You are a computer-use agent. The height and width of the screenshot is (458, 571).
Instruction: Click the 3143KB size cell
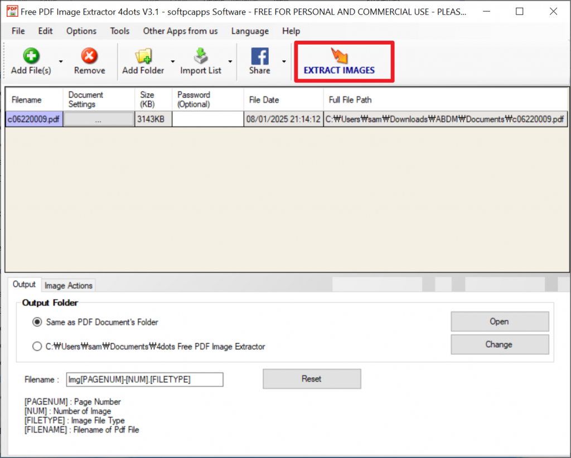(x=153, y=119)
